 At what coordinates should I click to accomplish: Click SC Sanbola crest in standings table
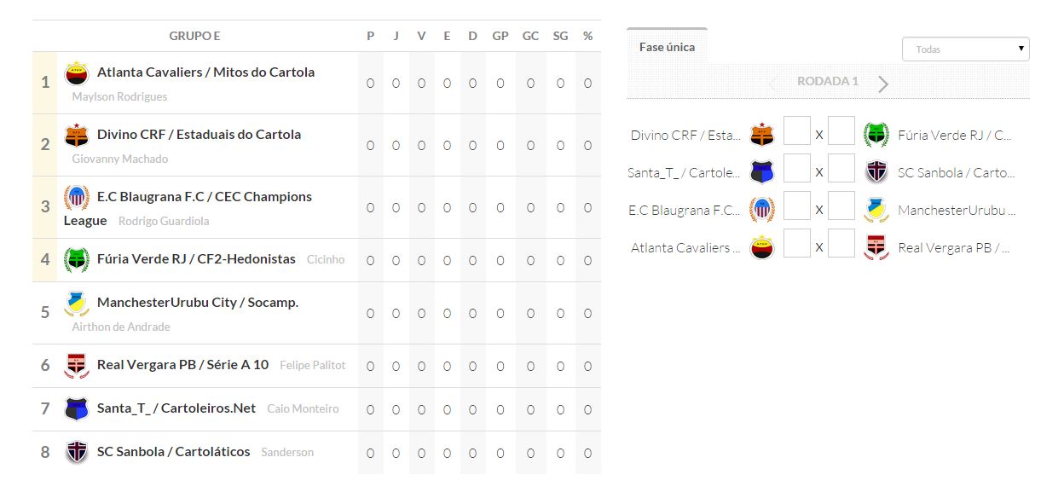point(77,452)
